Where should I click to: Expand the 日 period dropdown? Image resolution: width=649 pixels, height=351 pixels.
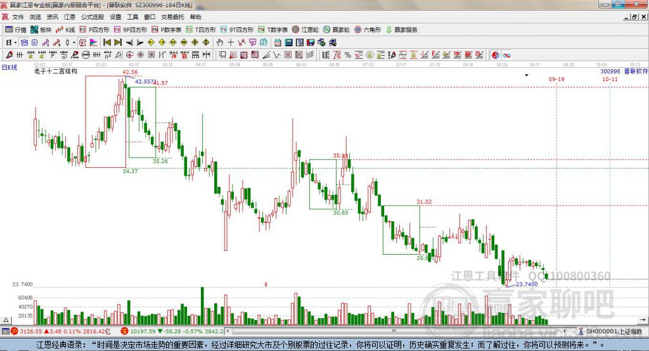(x=15, y=42)
